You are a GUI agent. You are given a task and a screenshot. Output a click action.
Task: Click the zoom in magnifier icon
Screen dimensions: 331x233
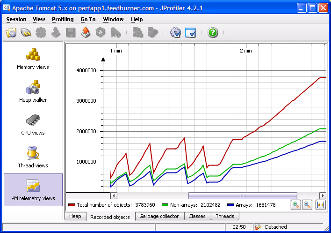[295, 205]
